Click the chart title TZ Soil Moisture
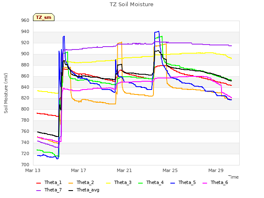The height and width of the screenshot is (198, 264). pyautogui.click(x=132, y=5)
